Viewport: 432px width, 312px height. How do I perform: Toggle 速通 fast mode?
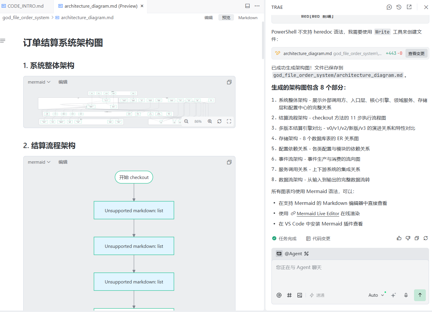point(317,295)
